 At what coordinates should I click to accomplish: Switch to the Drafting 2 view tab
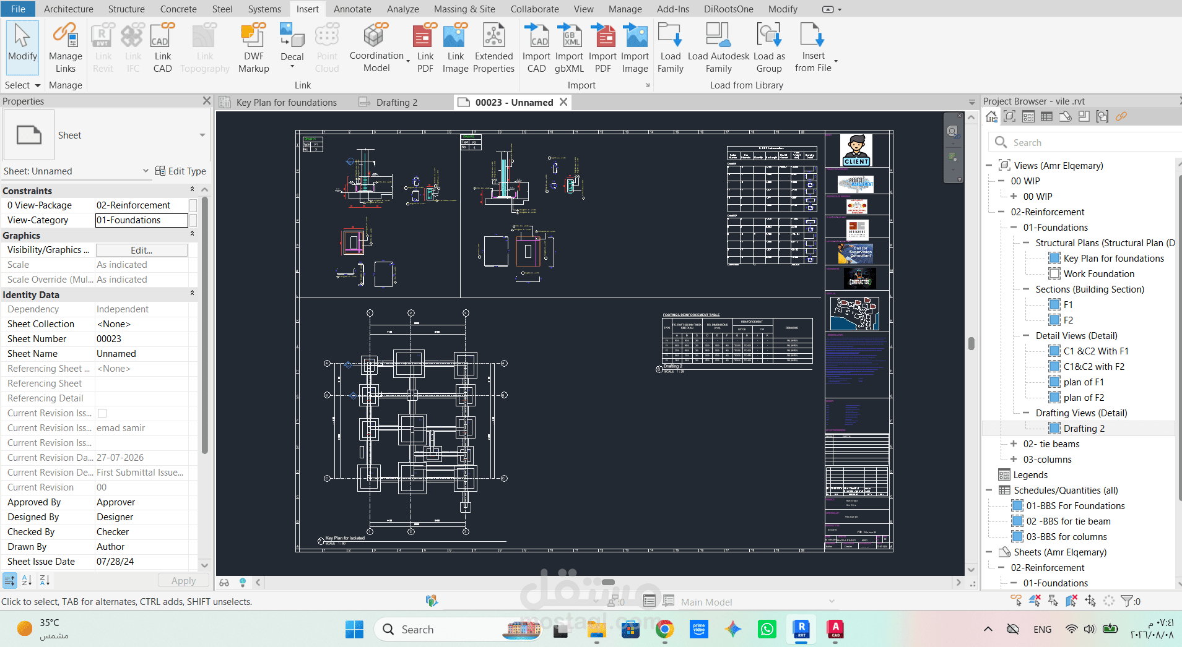[x=396, y=102]
